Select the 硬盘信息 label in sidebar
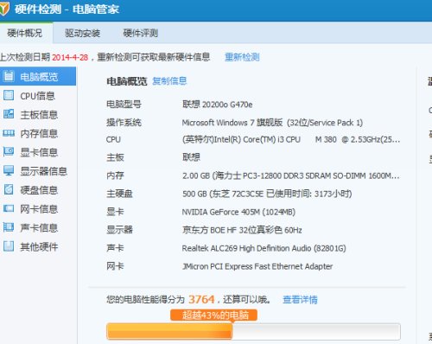432x344 pixels. click(39, 190)
